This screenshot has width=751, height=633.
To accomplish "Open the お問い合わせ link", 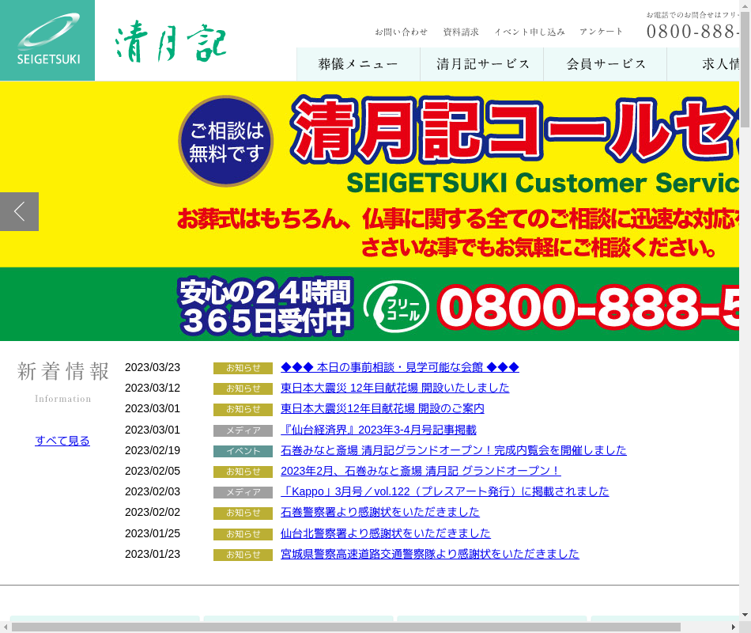I will [401, 32].
